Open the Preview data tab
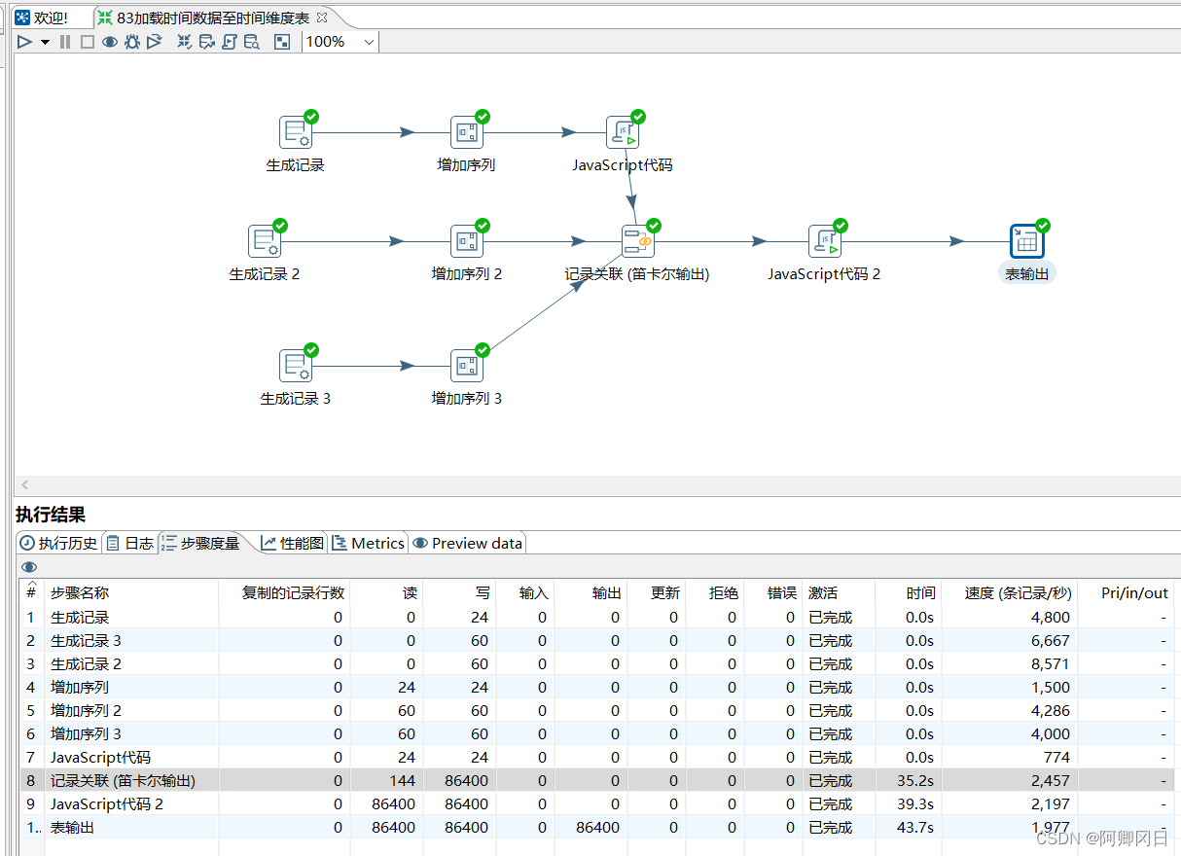This screenshot has width=1181, height=856. click(468, 543)
